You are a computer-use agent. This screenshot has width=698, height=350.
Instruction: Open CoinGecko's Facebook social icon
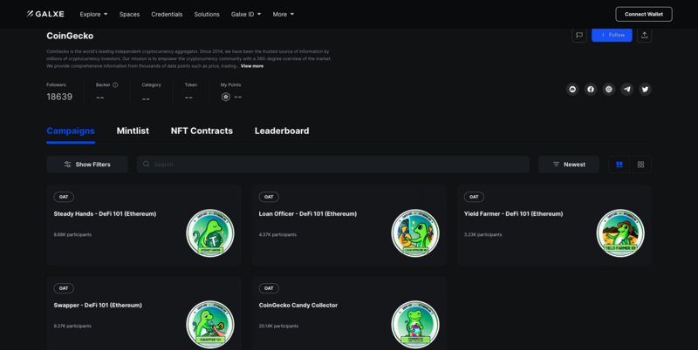591,90
